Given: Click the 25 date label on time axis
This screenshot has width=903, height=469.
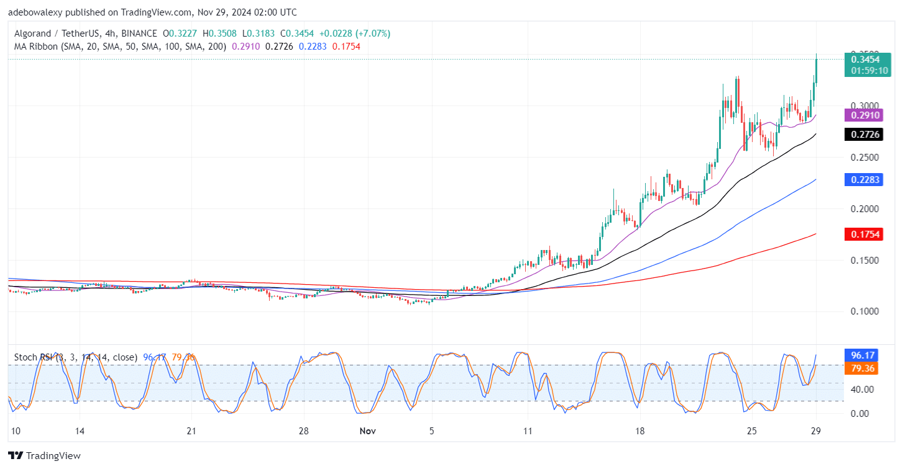Looking at the screenshot, I should click(x=753, y=431).
